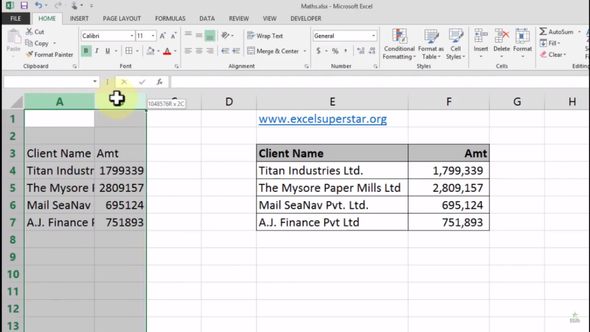Click the Fill button in Editing group
Screen dimensions: 590x332
(x=550, y=43)
